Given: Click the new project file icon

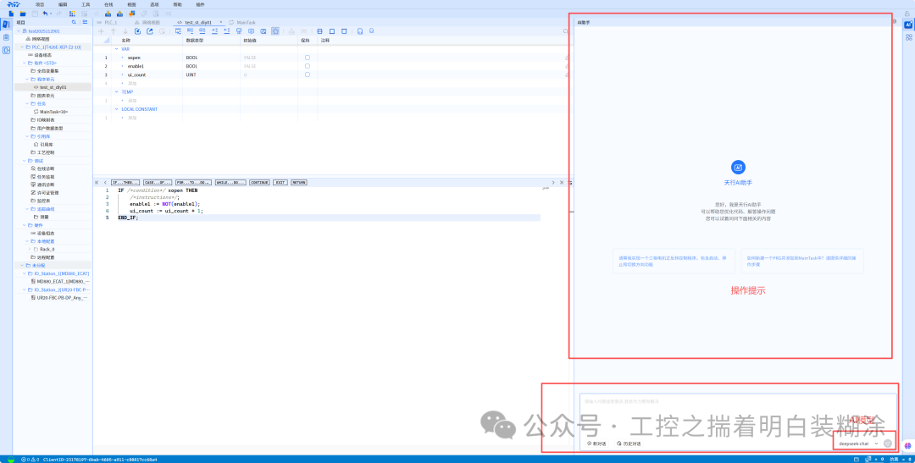Looking at the screenshot, I should [11, 14].
